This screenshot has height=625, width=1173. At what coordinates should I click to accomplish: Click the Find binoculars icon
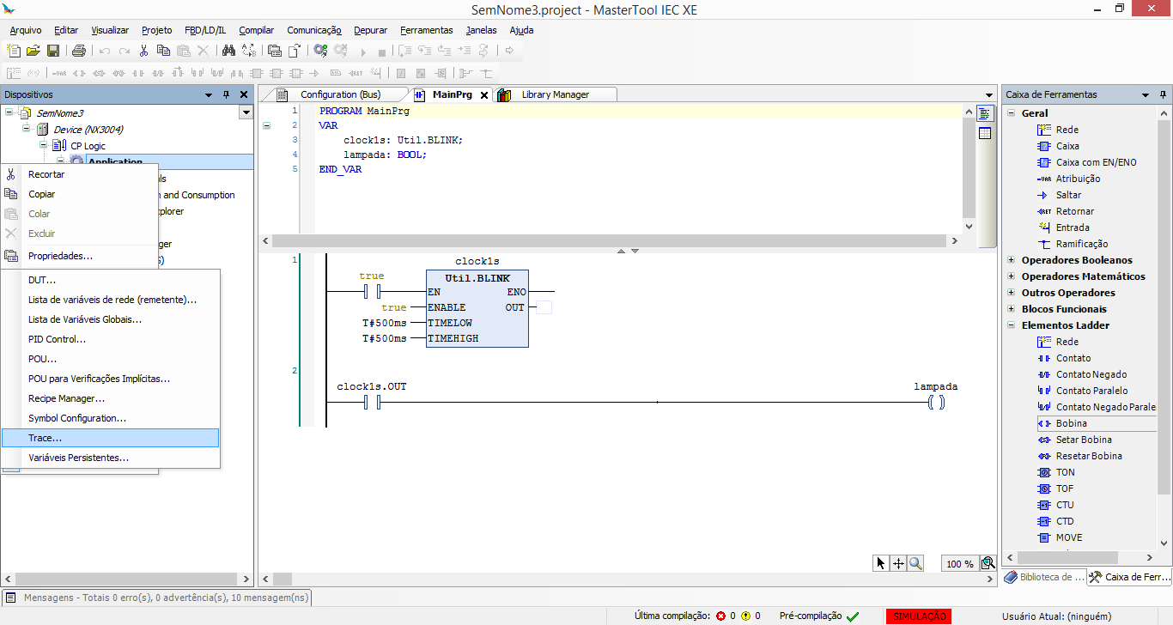[x=227, y=51]
